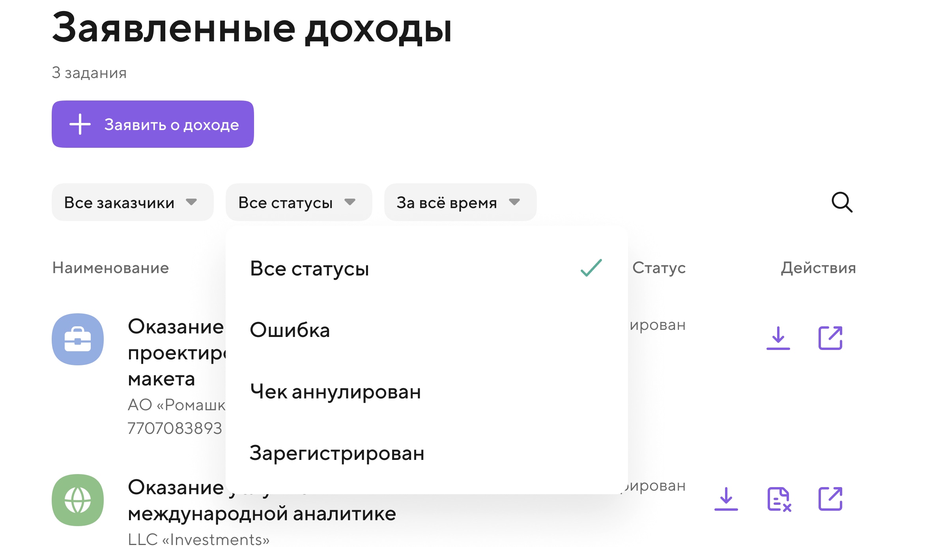
Task: Open international analytics entry externally
Action: (x=830, y=499)
